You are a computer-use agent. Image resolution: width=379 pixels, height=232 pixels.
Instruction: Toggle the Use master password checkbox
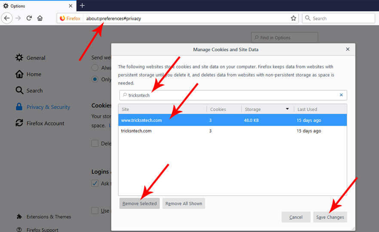pyautogui.click(x=95, y=211)
